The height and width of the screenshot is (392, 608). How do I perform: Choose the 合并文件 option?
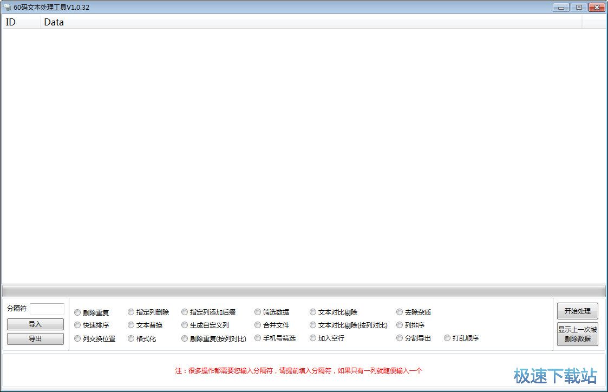258,325
